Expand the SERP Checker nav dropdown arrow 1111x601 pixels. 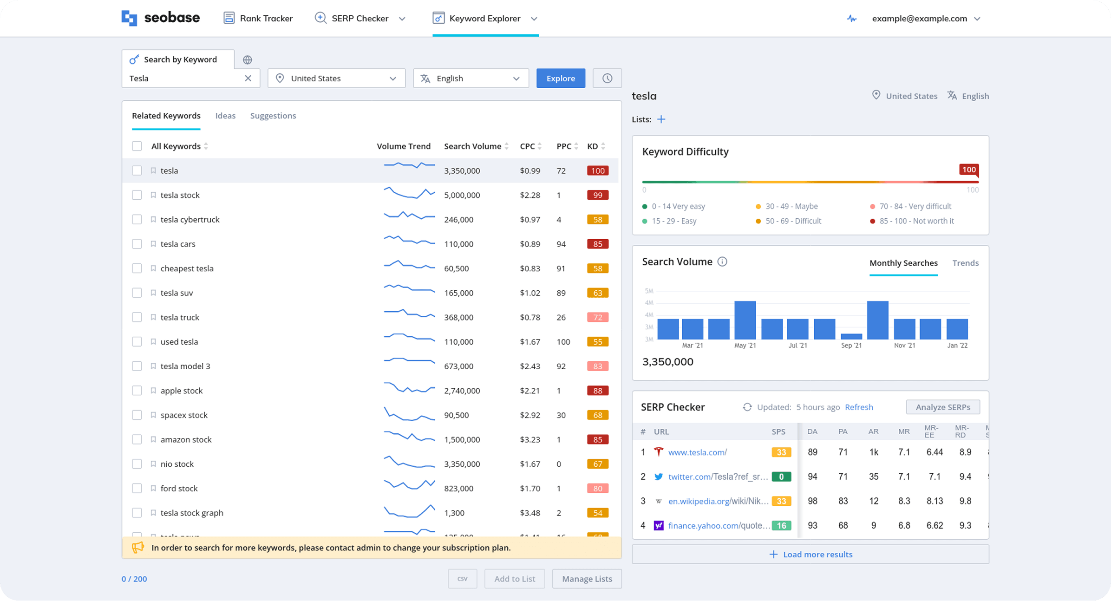[x=402, y=19]
